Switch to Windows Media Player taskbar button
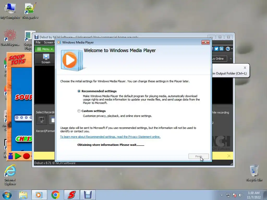This screenshot has height=200, width=267. (x=39, y=195)
